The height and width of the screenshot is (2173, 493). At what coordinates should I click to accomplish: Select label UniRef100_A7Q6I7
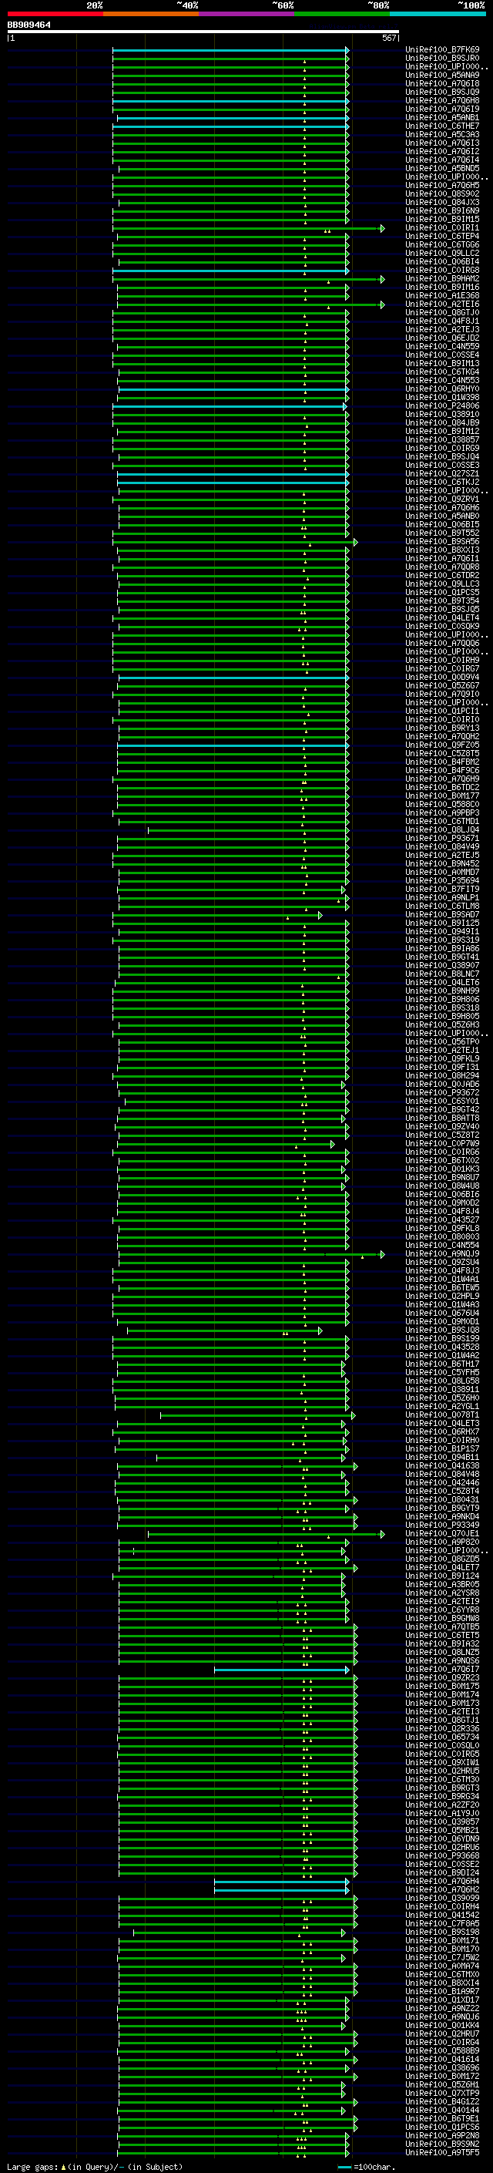coord(442,1669)
